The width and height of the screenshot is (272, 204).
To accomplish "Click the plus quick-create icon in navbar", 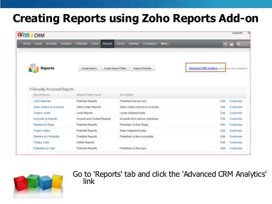I will coord(226,44).
